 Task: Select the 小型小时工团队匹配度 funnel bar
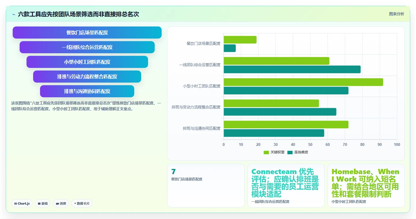(x=87, y=62)
